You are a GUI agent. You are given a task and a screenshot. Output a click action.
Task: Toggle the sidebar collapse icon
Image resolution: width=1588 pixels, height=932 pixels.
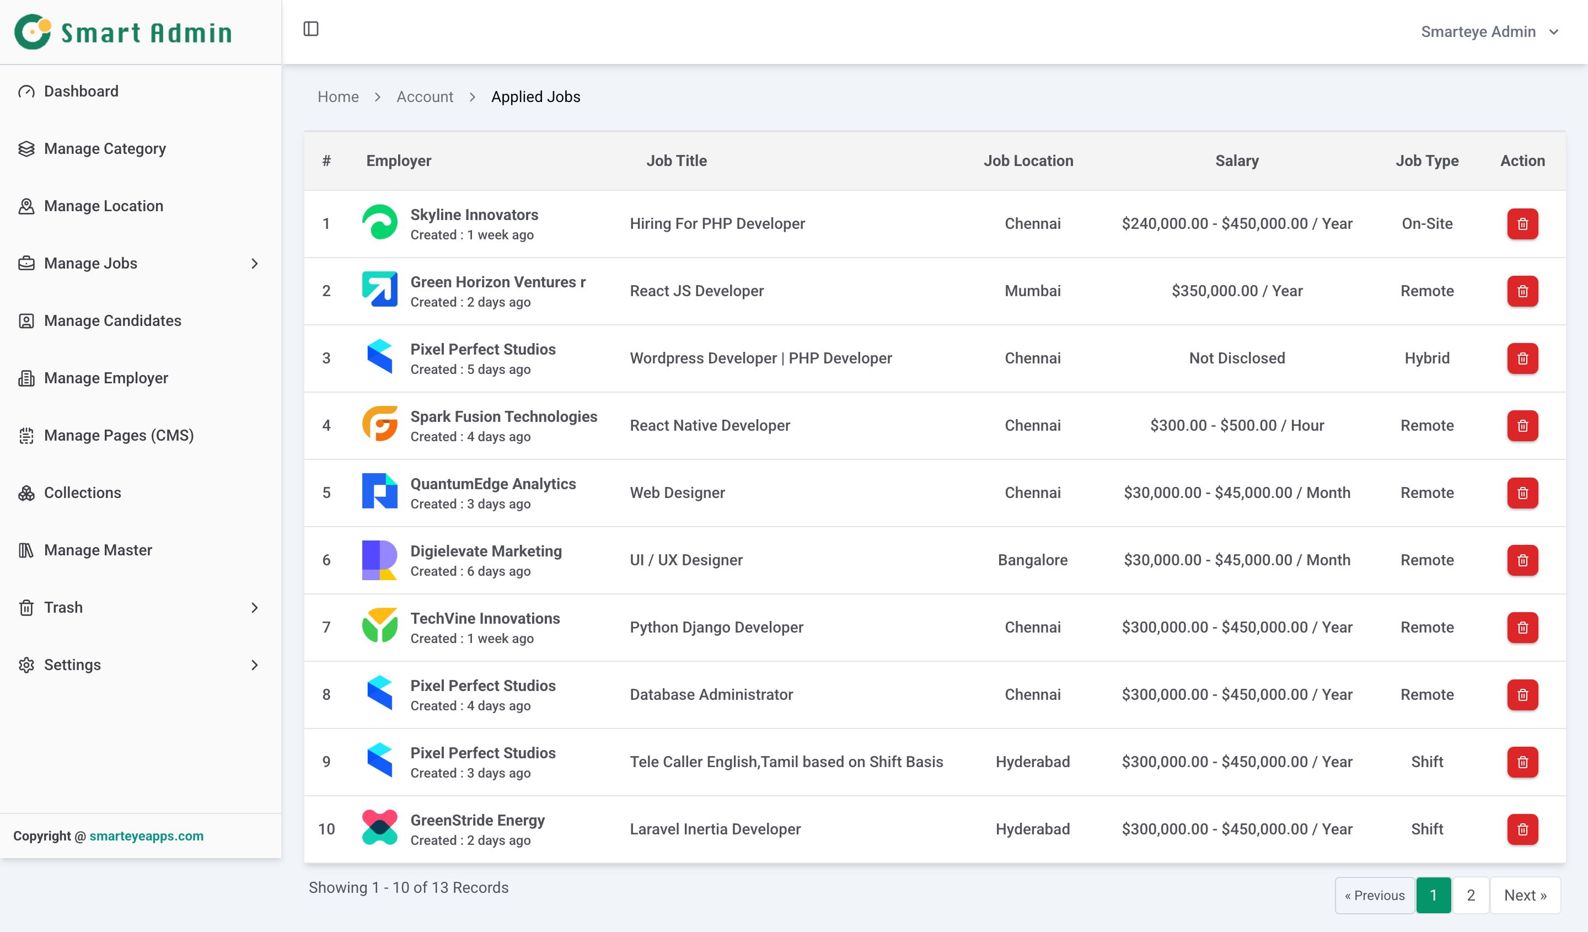click(310, 29)
